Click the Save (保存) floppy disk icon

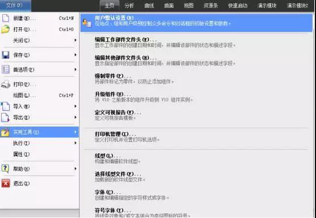coord(6,55)
